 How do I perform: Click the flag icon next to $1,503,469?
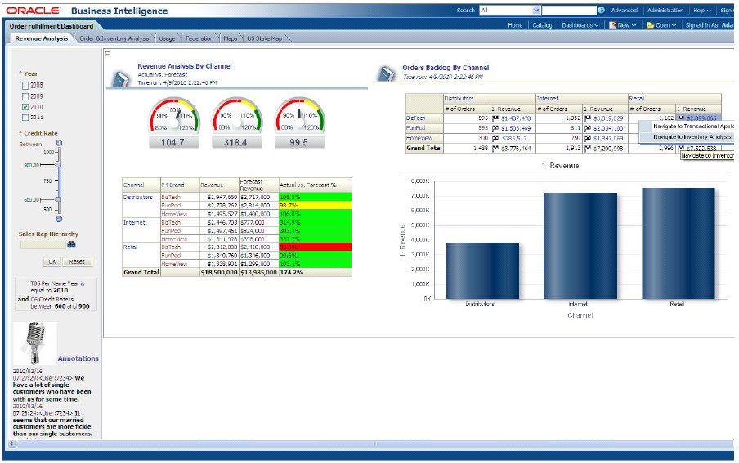click(495, 128)
